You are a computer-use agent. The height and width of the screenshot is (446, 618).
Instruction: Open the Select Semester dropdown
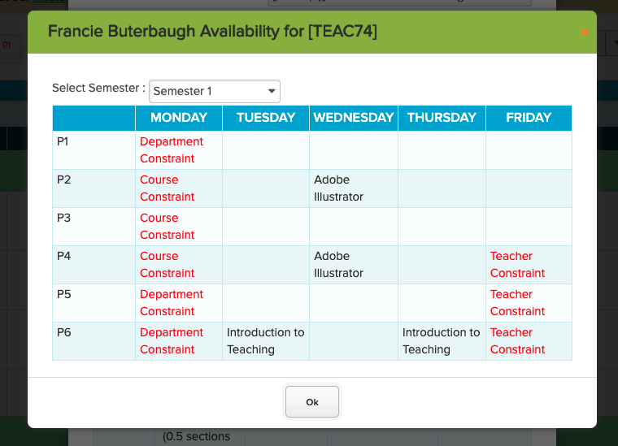click(215, 91)
